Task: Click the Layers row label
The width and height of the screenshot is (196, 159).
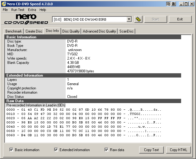Action: click(12, 80)
